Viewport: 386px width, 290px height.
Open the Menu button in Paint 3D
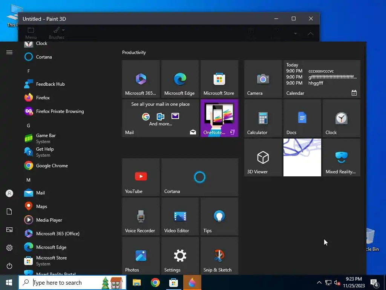[x=31, y=33]
